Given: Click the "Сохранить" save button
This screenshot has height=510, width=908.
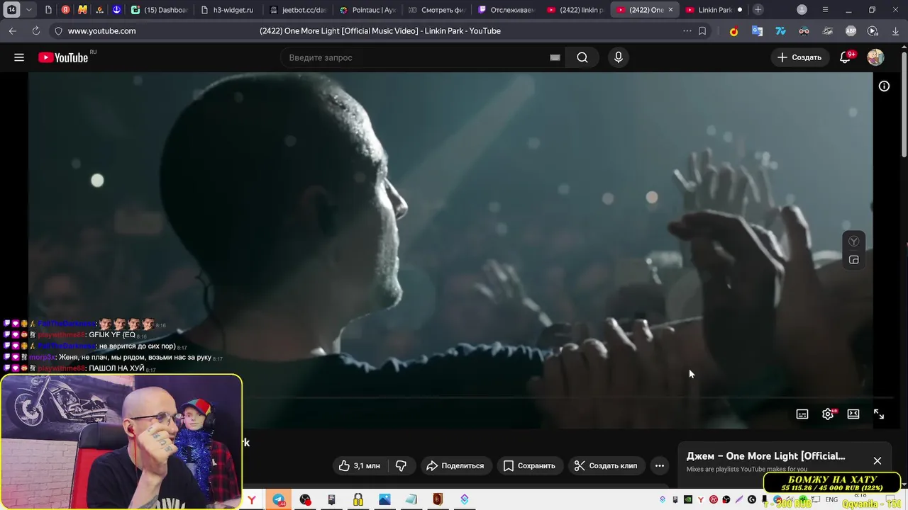Looking at the screenshot, I should pos(529,465).
